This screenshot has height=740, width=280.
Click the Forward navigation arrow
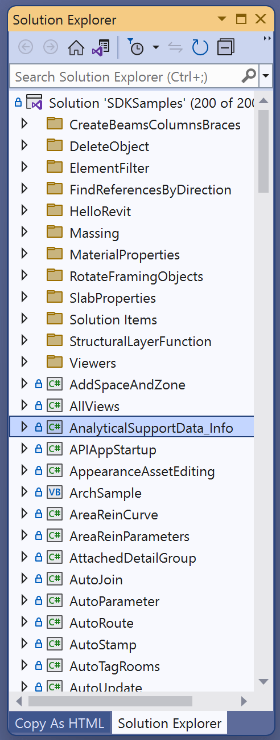(x=51, y=47)
